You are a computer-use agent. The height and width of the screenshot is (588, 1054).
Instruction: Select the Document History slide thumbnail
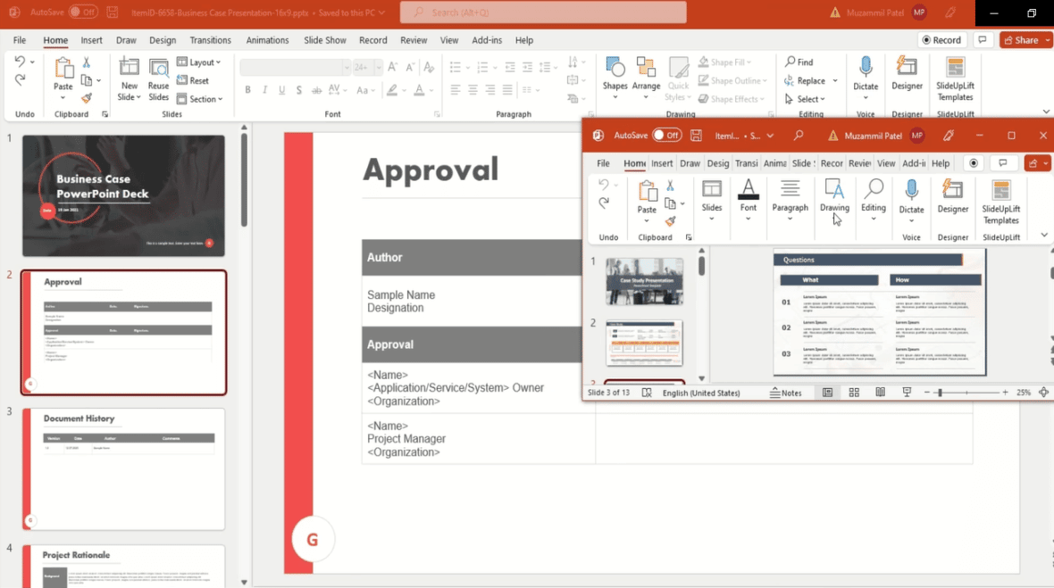point(123,470)
